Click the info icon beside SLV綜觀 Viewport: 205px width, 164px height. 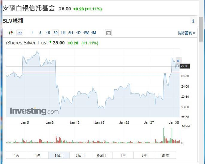pyautogui.click(x=193, y=21)
